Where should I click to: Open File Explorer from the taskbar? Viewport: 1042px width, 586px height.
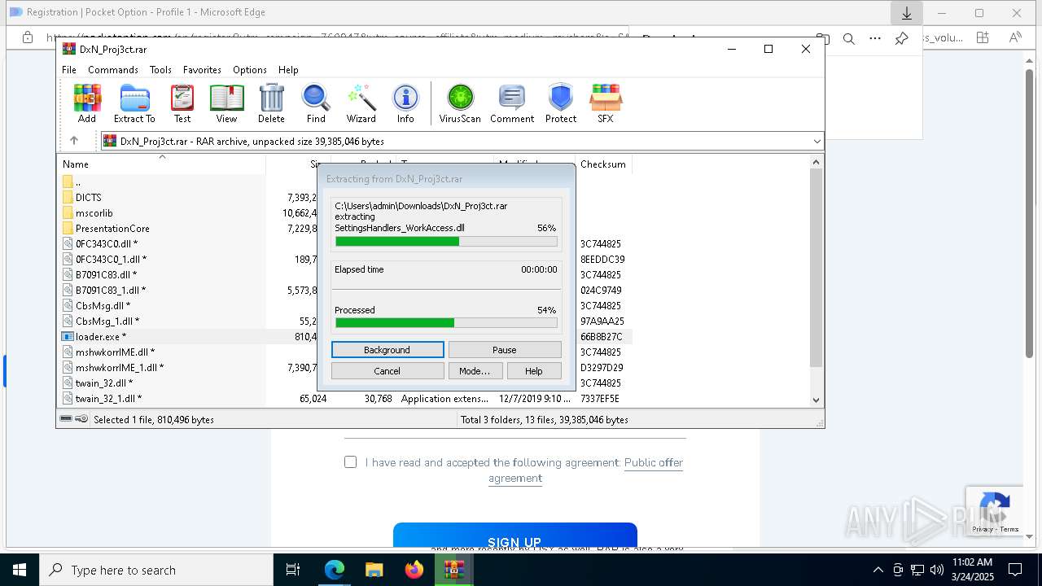point(374,570)
